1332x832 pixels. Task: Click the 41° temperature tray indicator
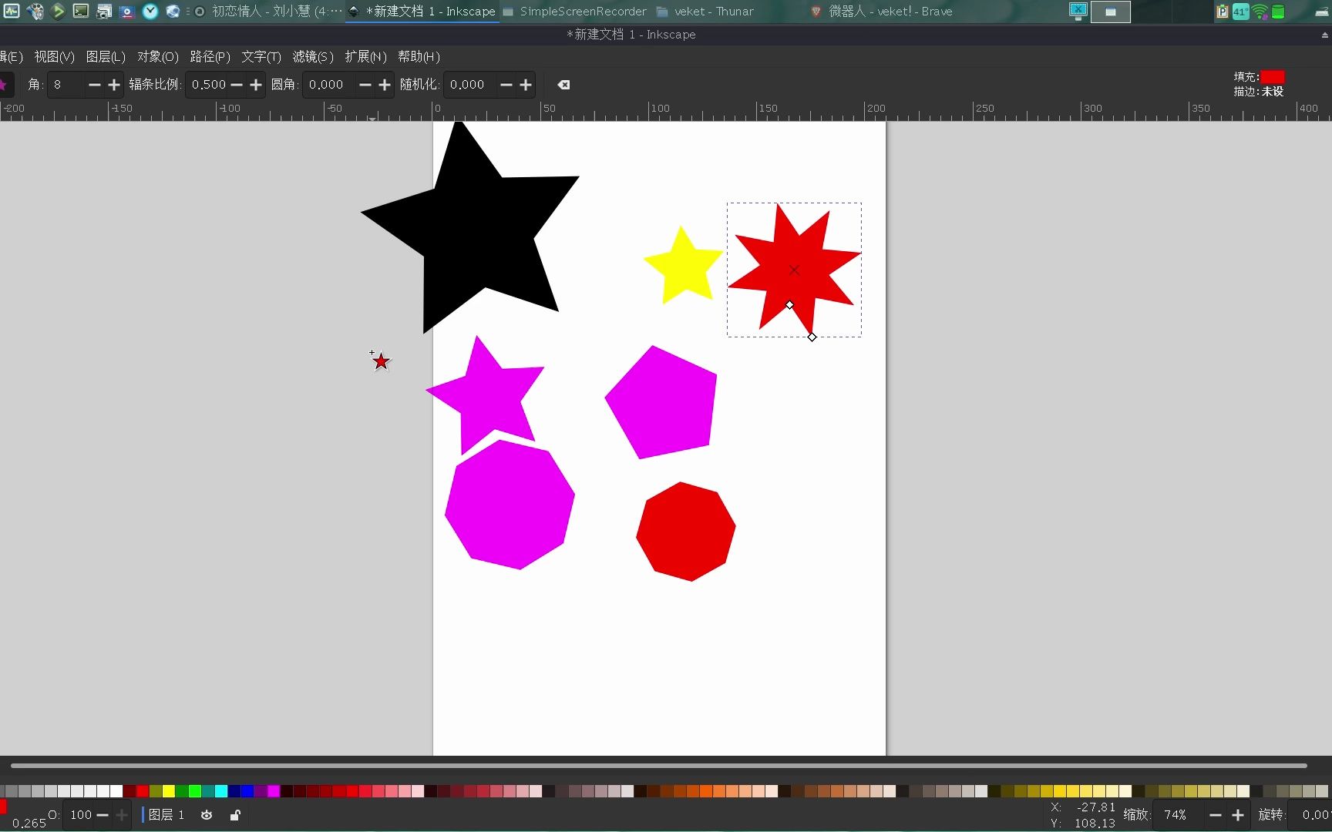pyautogui.click(x=1240, y=12)
